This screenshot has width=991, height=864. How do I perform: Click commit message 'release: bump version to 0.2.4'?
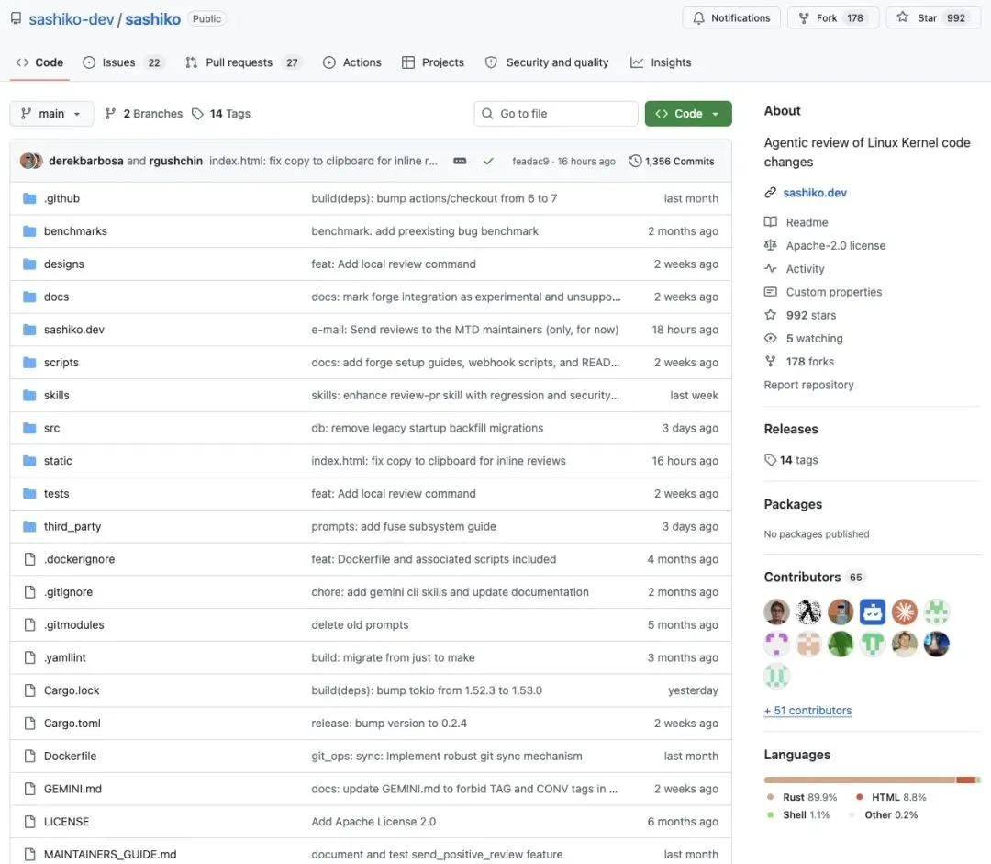pyautogui.click(x=389, y=724)
